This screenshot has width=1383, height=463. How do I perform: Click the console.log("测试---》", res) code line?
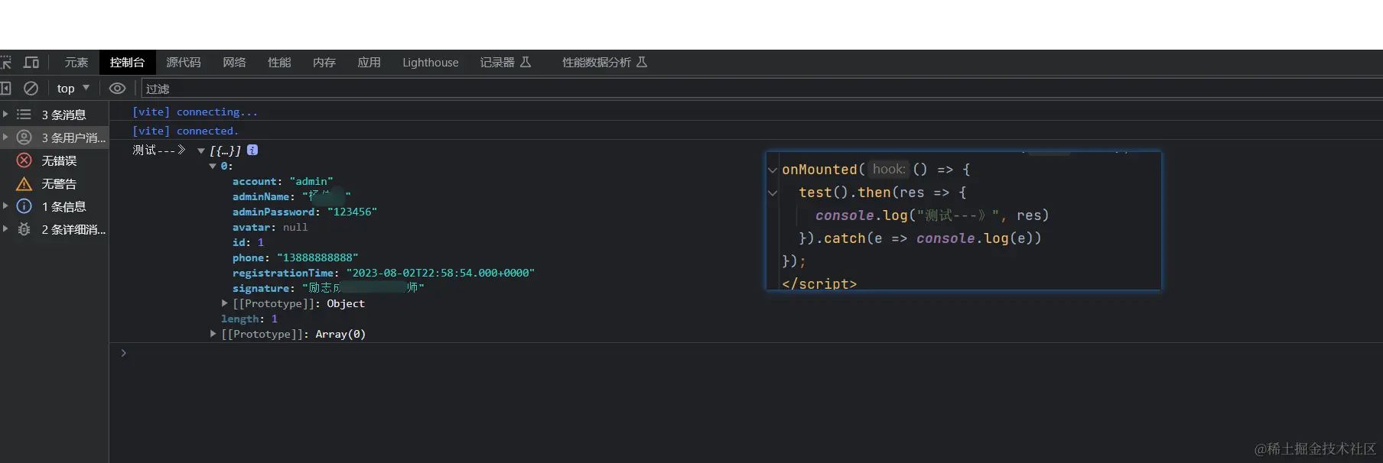932,215
